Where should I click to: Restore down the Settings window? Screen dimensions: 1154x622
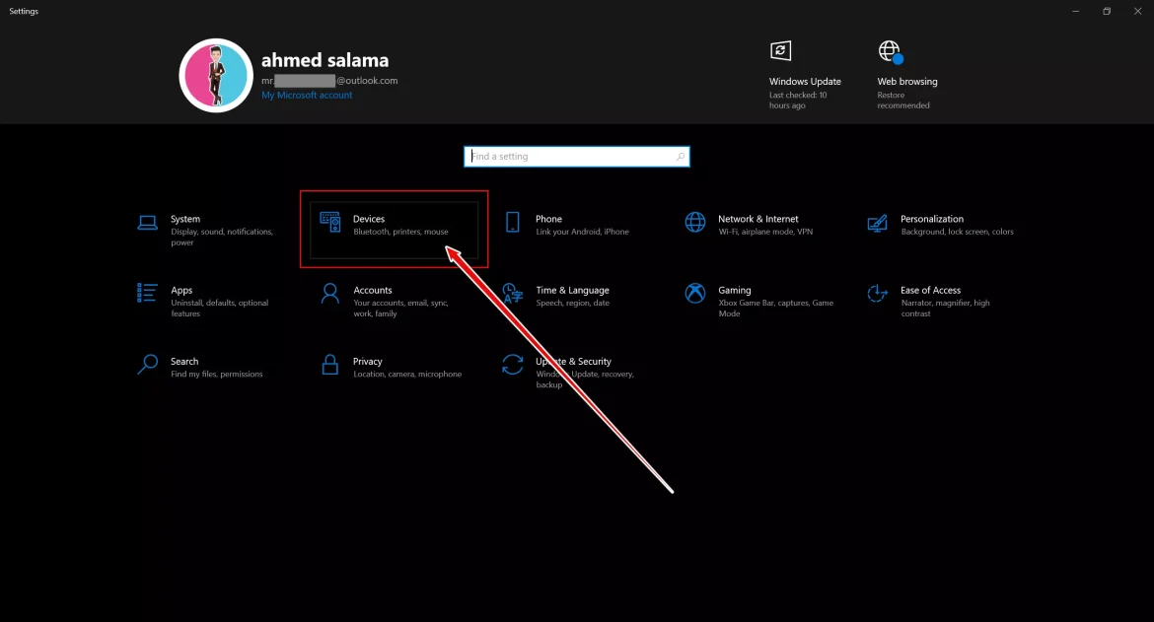[x=1107, y=11]
